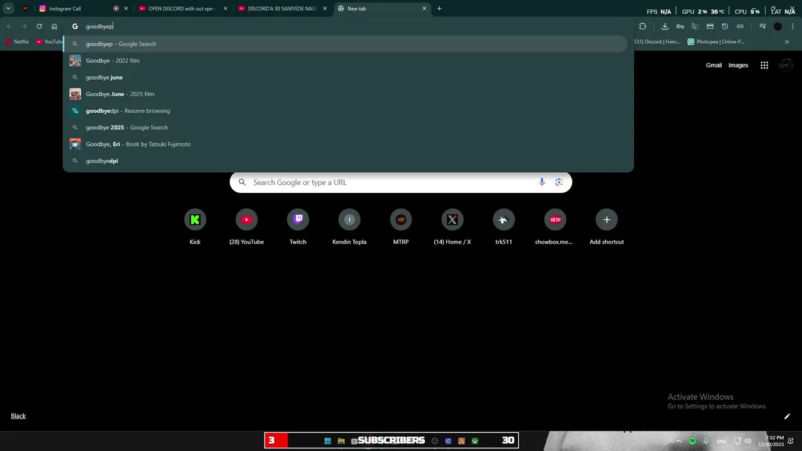Switch to DISCORD'A 30 SANIYEDE tab
Viewport: 802px width, 451px height.
click(281, 9)
